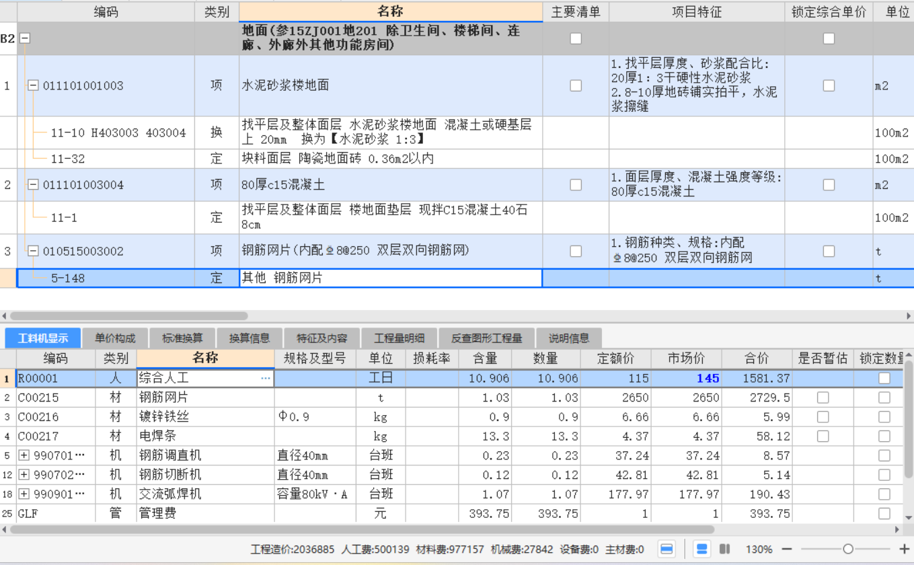
Task: Click 人工费:500139 in status bar
Action: (375, 549)
